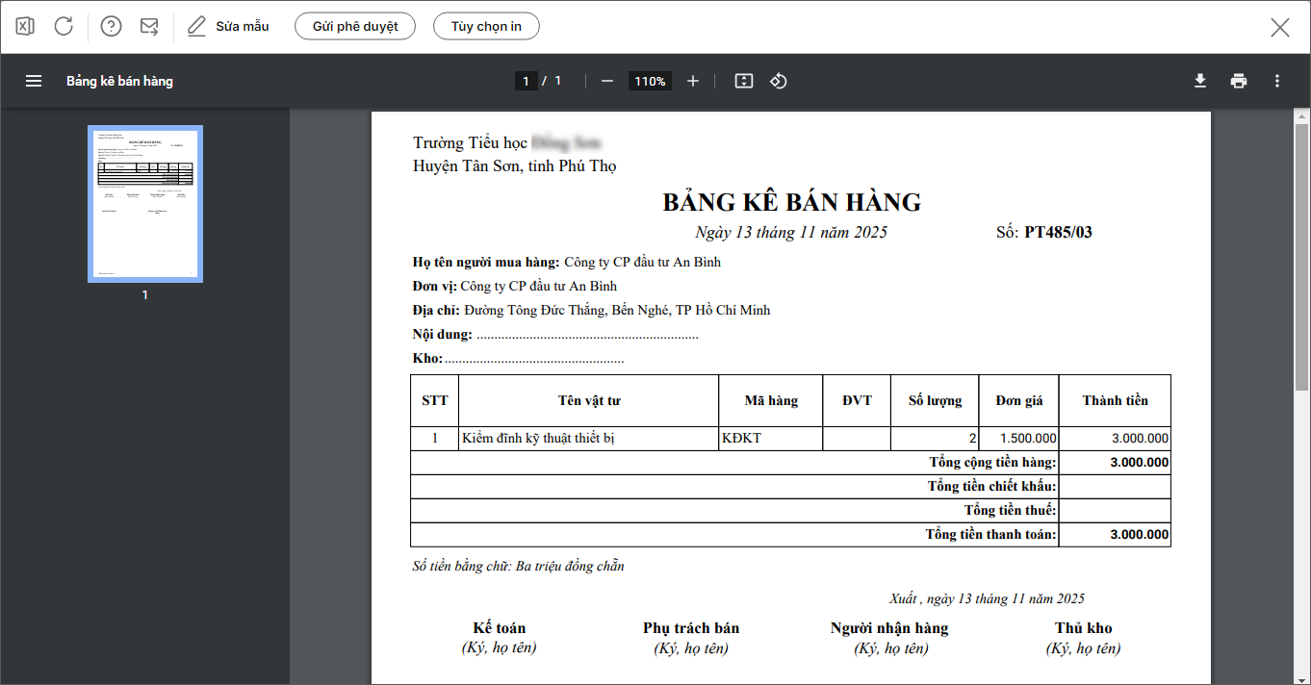
Task: Click the send email envelope icon
Action: click(x=149, y=26)
